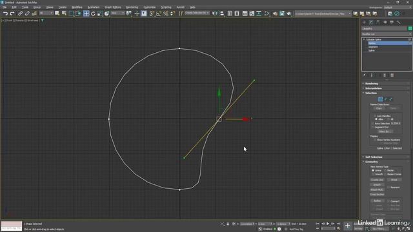
Task: Open the selection filter dropdown
Action: [46, 13]
